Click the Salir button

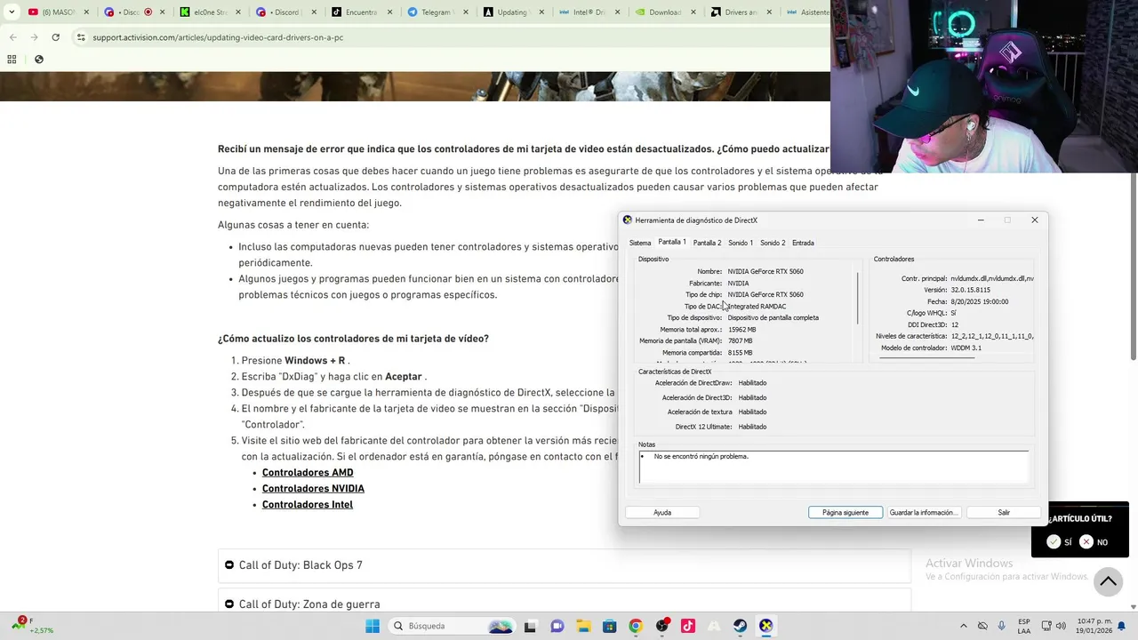pyautogui.click(x=1004, y=513)
